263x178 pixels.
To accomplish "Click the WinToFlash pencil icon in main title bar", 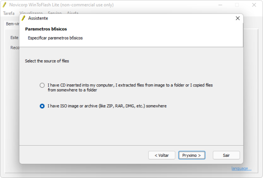I will pos(5,5).
